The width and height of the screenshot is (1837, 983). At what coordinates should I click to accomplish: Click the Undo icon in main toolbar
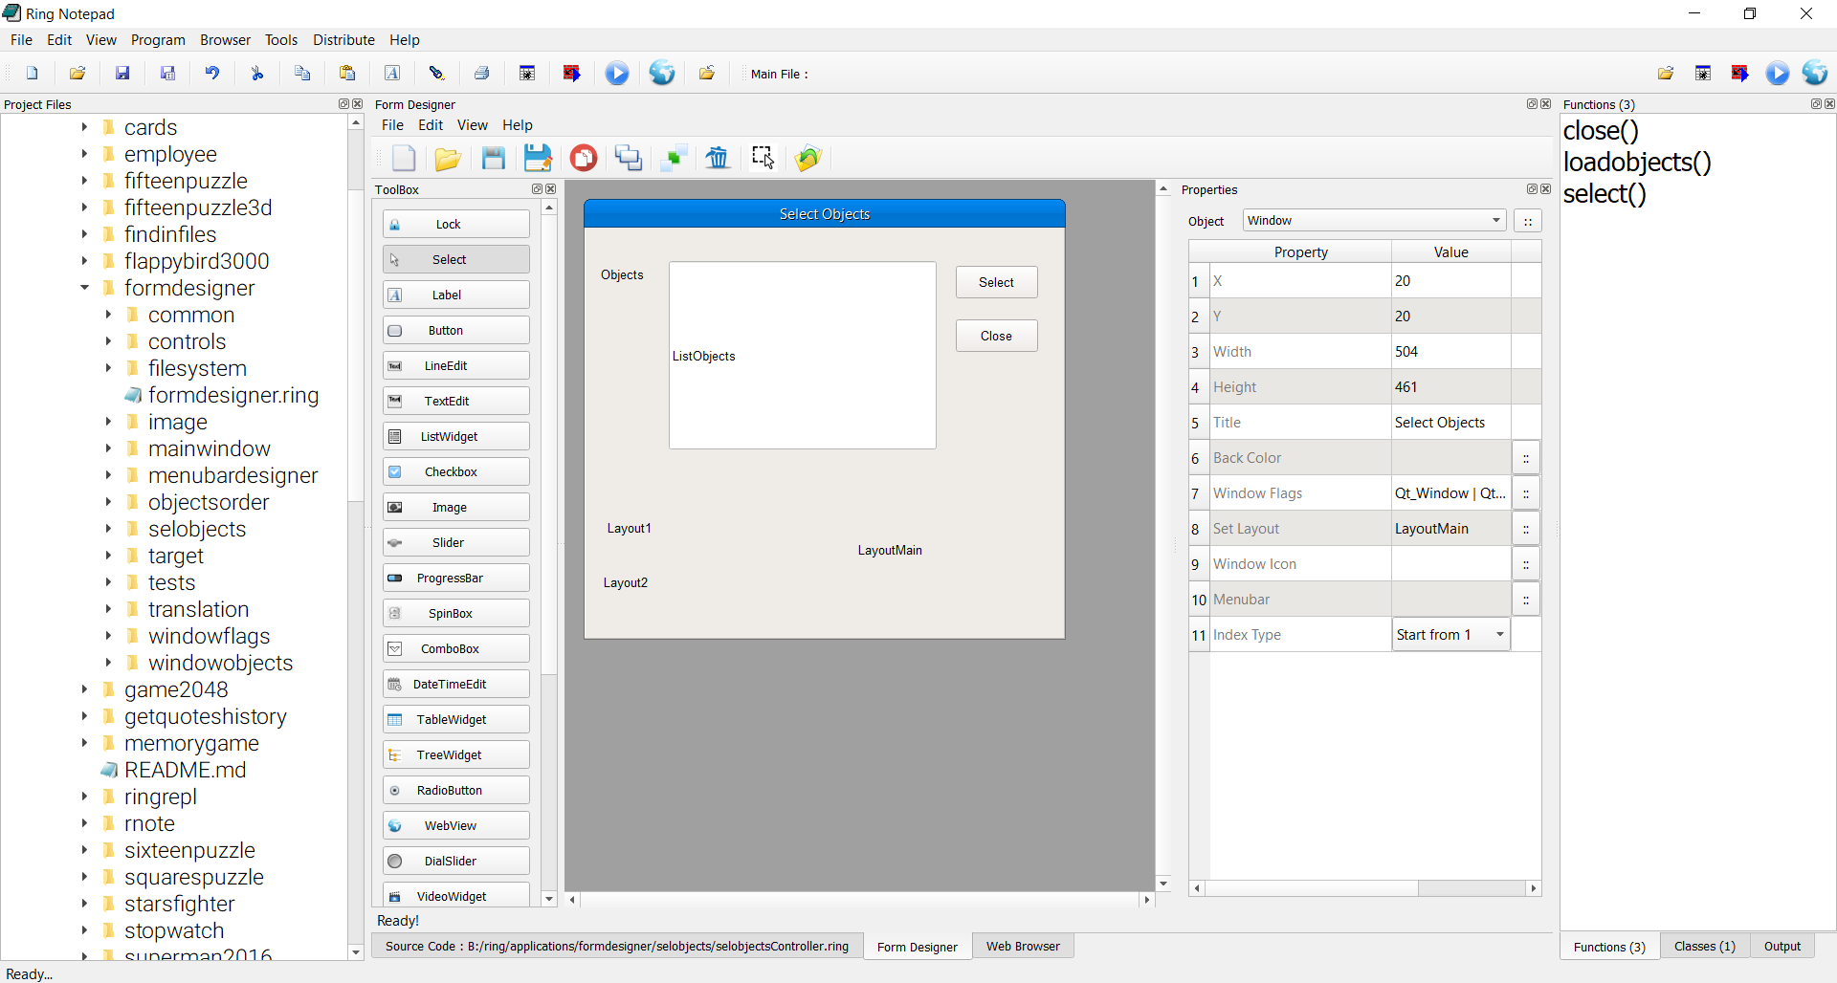click(x=212, y=74)
